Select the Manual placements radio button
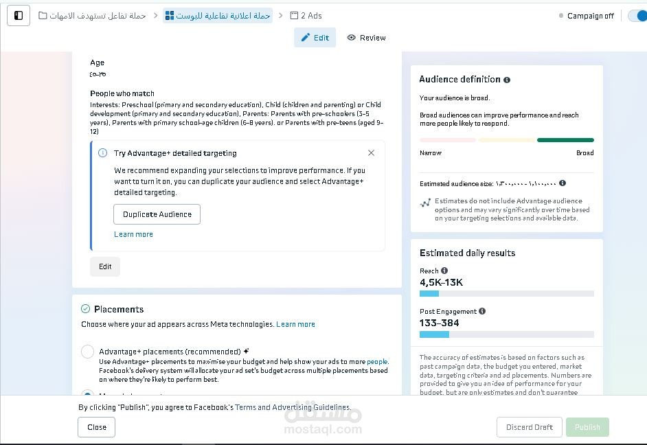Screen dimensions: 647x445 click(x=87, y=393)
